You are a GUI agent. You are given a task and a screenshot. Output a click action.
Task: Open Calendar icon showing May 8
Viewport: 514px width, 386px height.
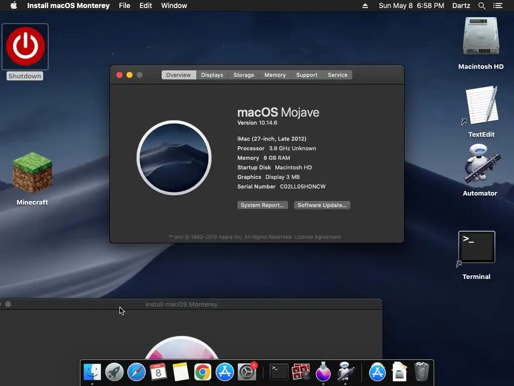pyautogui.click(x=158, y=372)
